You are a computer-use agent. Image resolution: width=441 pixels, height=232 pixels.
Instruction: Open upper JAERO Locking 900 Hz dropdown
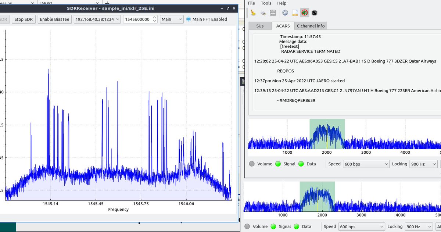(x=423, y=164)
